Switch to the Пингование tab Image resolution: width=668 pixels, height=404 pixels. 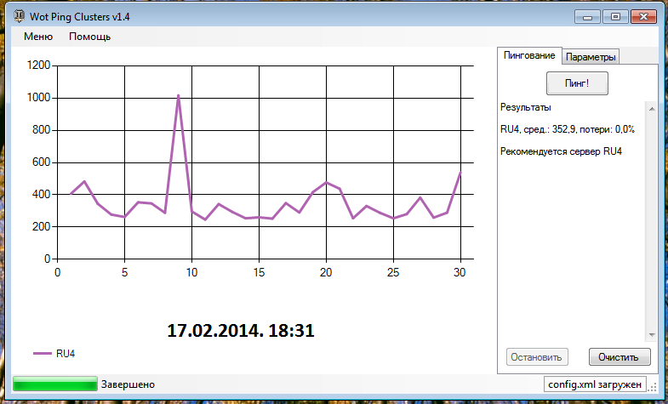point(529,56)
